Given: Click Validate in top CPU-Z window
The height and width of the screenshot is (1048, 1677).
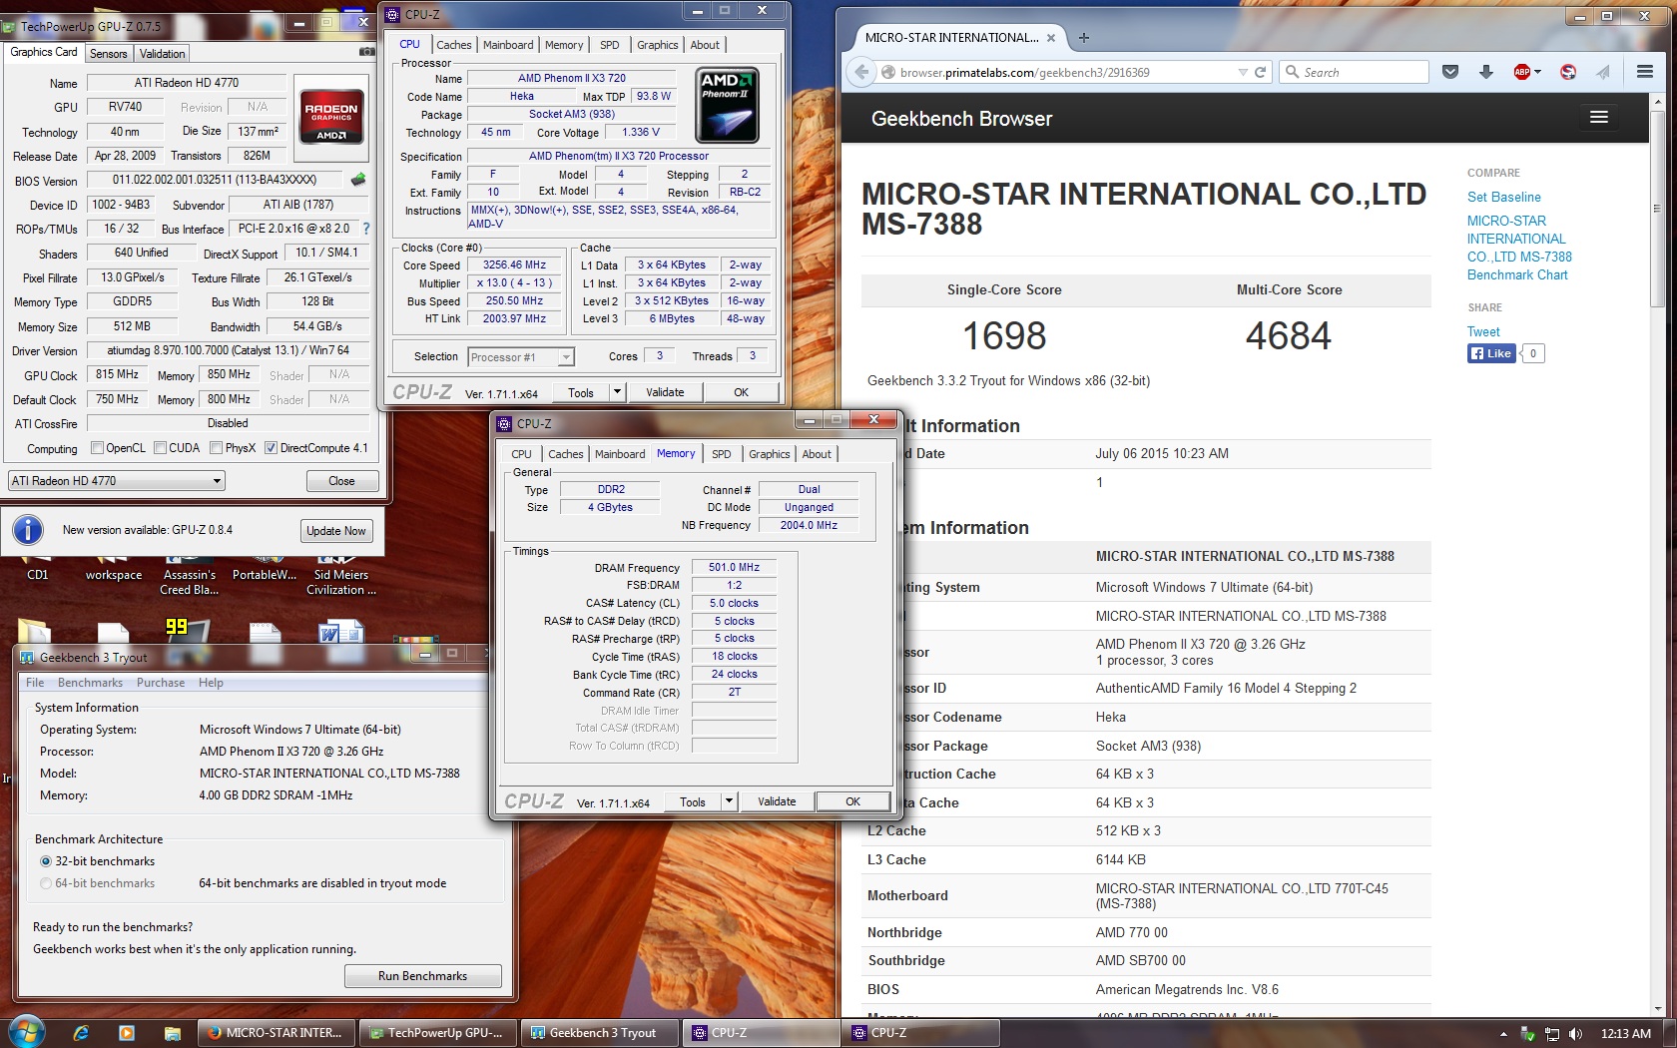Looking at the screenshot, I should pos(665,392).
